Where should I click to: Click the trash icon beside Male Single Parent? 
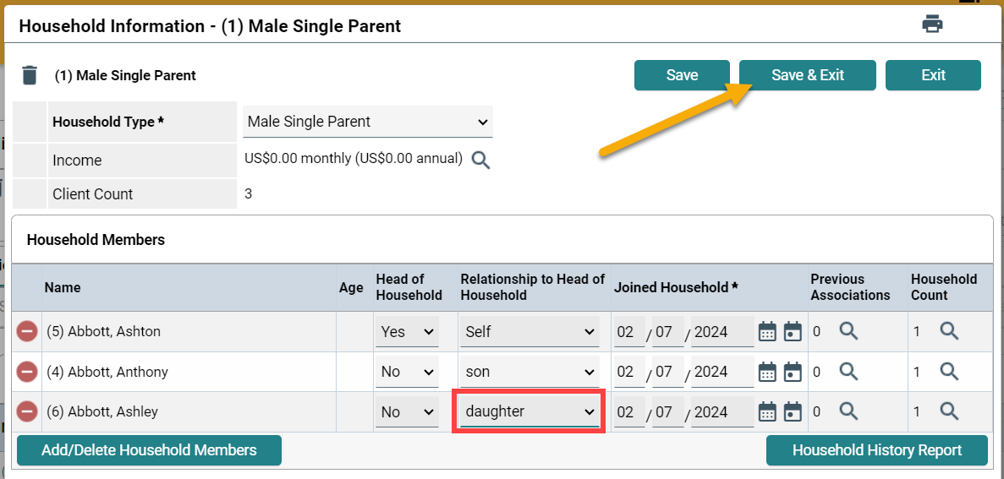[x=30, y=75]
